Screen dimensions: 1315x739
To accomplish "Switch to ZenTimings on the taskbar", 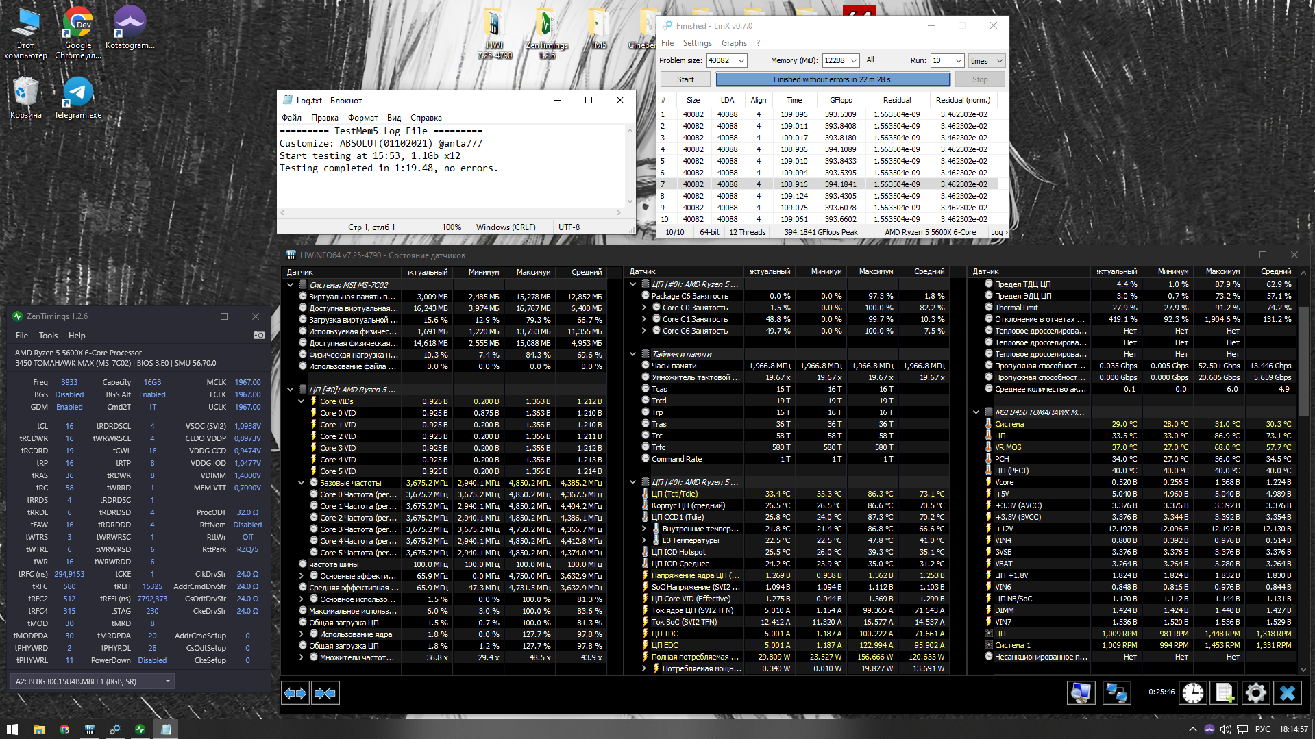I will [140, 729].
